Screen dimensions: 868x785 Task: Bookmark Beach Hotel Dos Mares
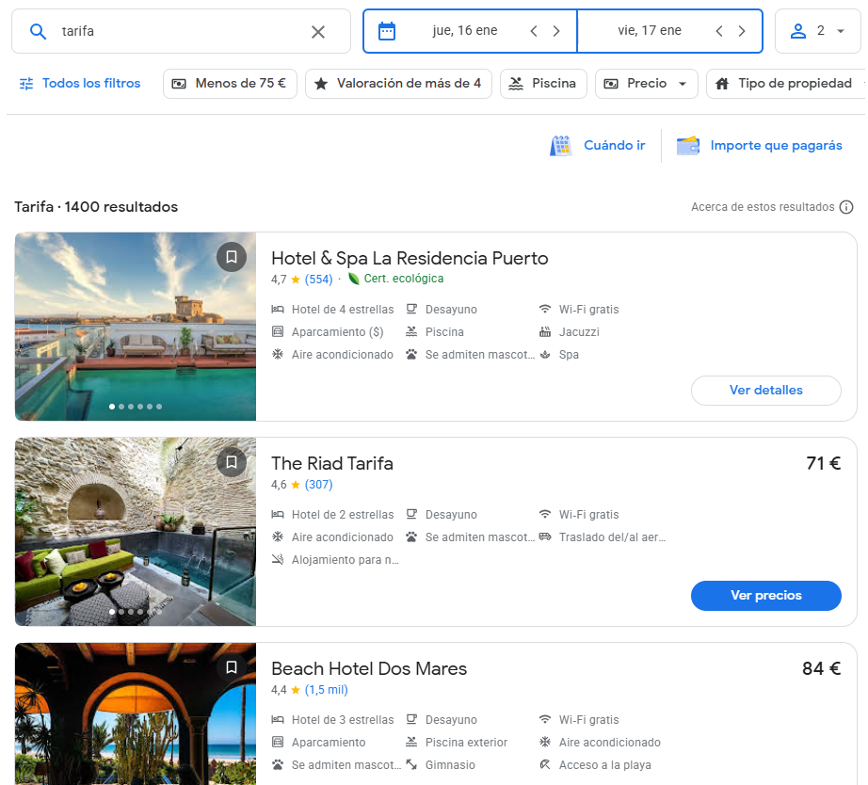(232, 667)
